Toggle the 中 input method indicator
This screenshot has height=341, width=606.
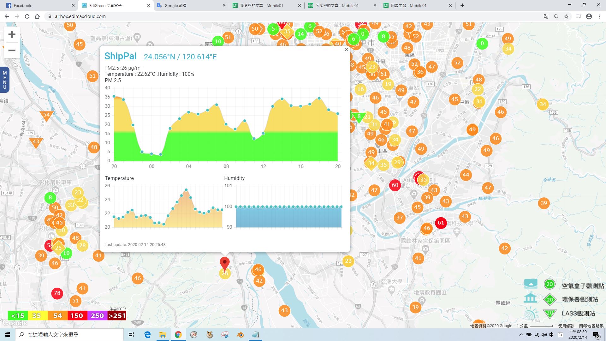pyautogui.click(x=551, y=335)
